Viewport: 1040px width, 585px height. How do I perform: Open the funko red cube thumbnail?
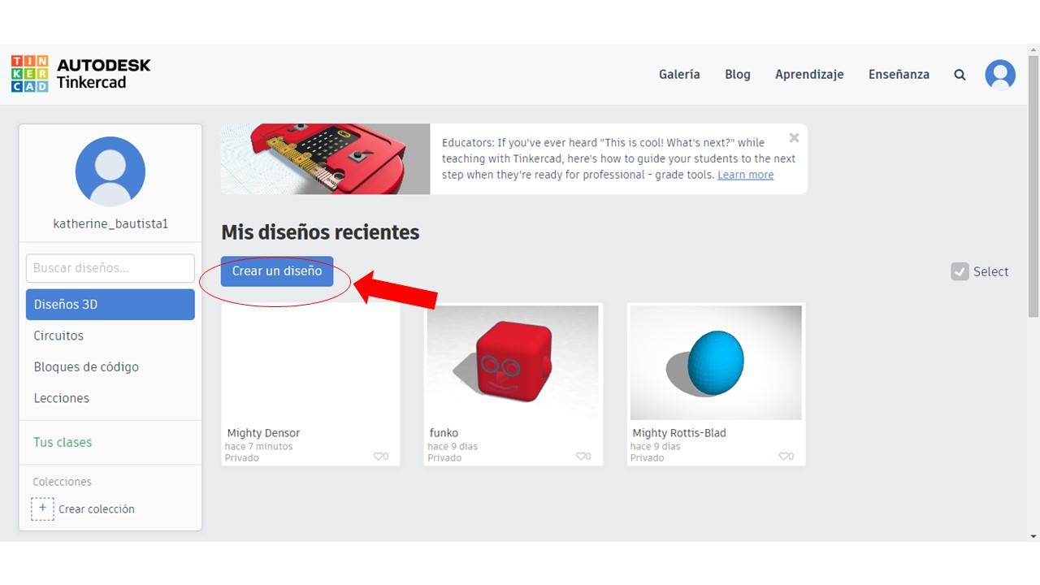[x=513, y=362]
